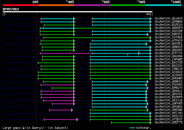Click the purple alignment bar in Q9FKR5 row
The image size is (184, 130).
64,104
